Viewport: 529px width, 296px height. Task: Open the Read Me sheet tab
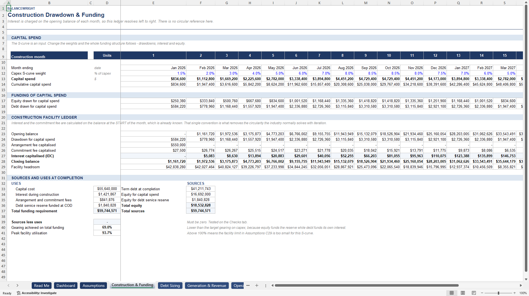tap(42, 286)
